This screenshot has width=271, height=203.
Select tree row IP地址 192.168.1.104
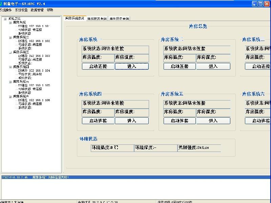coord(34,71)
